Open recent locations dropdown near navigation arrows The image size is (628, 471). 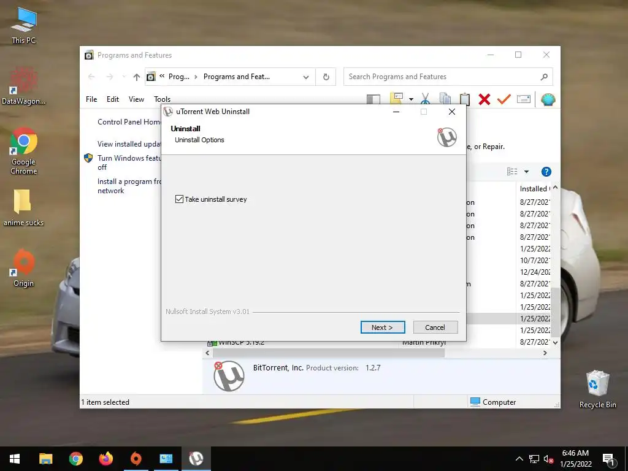[x=124, y=77]
